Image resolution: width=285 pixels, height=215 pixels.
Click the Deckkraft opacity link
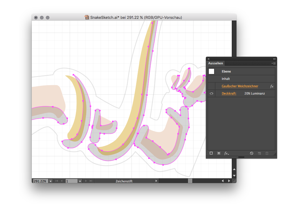(229, 94)
